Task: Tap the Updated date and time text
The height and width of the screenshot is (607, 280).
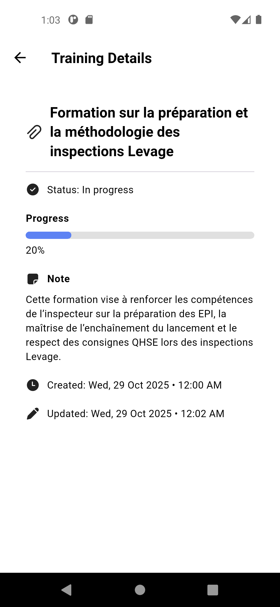Action: [136, 413]
